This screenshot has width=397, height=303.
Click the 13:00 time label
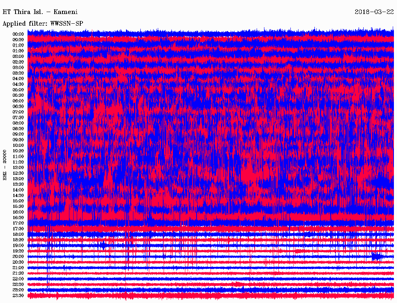(18, 179)
